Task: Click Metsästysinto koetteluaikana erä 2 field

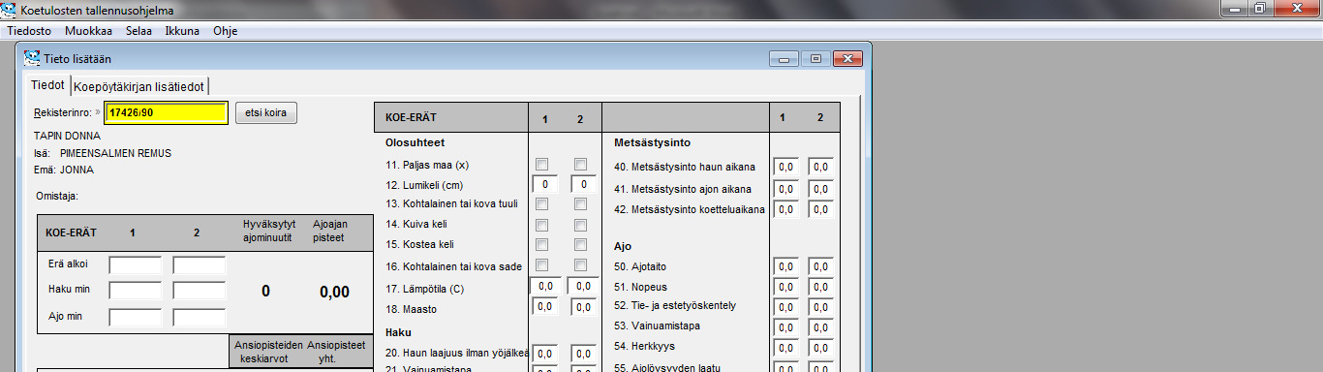Action: [821, 209]
